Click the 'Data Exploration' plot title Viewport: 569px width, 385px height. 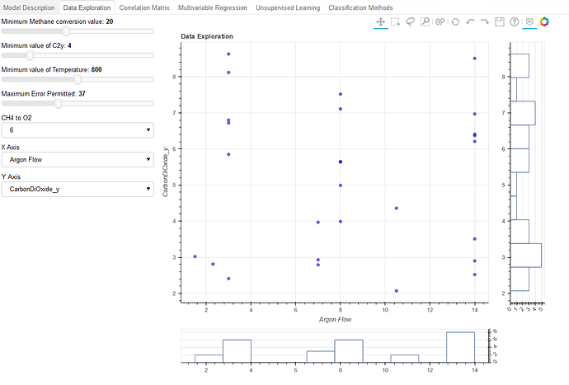207,36
